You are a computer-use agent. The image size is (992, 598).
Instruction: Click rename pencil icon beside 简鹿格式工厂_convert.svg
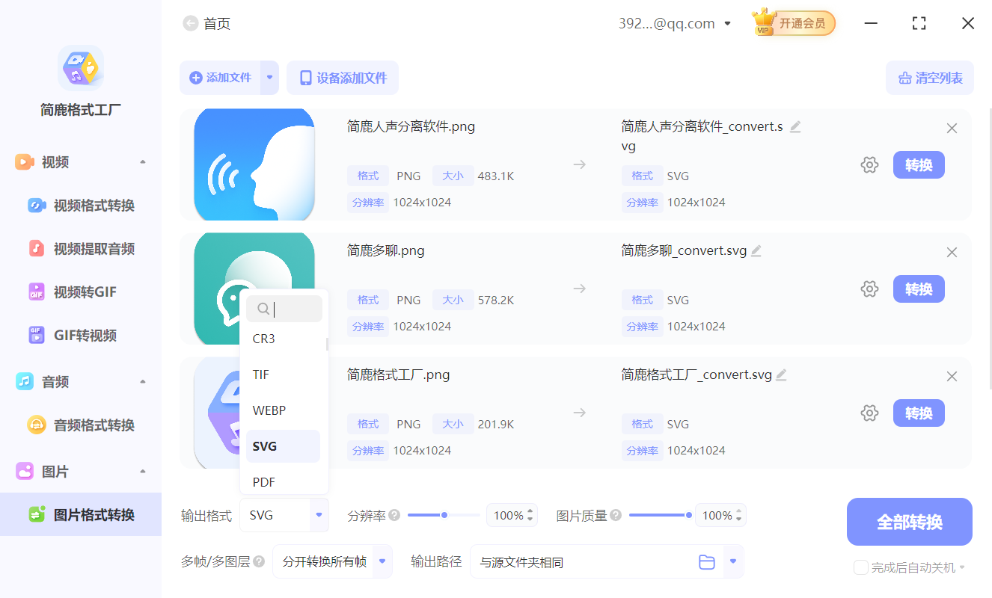click(781, 374)
